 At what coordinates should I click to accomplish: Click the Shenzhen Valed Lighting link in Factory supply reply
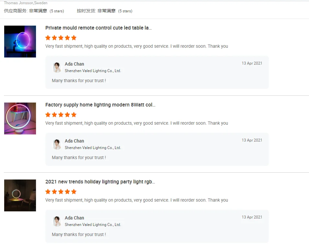click(93, 148)
